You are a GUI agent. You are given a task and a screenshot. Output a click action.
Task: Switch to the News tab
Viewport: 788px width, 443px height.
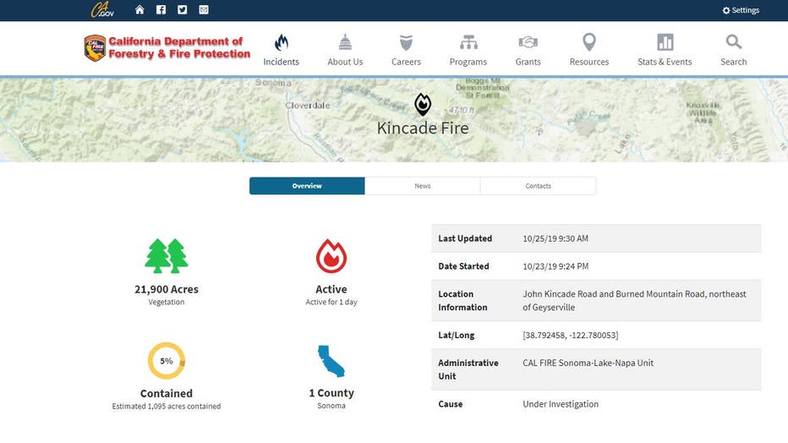click(x=423, y=186)
